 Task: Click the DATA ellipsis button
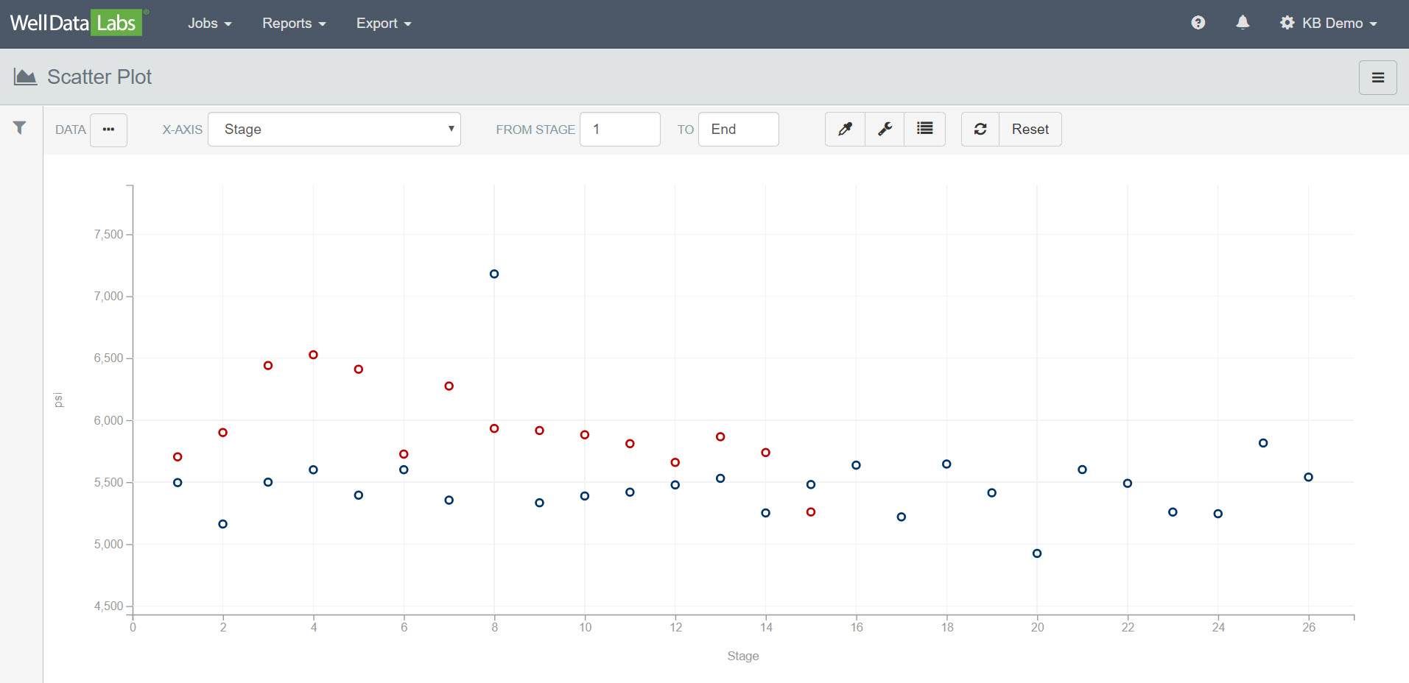click(109, 130)
